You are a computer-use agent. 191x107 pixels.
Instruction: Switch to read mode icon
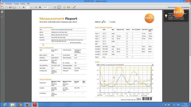click(x=74, y=7)
